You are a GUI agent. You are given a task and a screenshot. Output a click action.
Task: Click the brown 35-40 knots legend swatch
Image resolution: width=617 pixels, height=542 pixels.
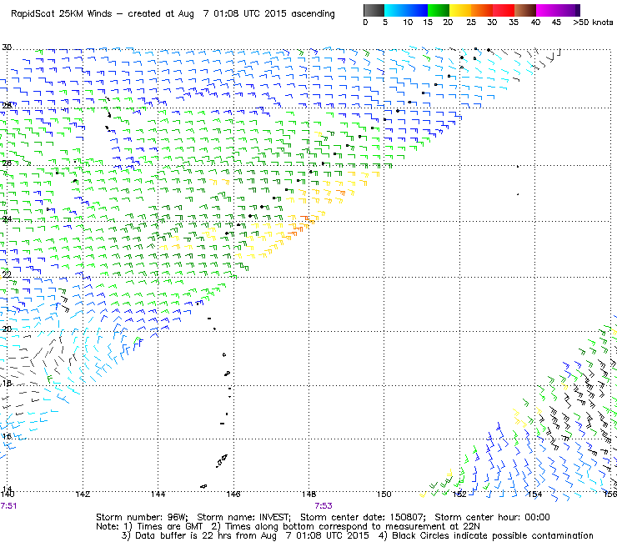(x=525, y=10)
